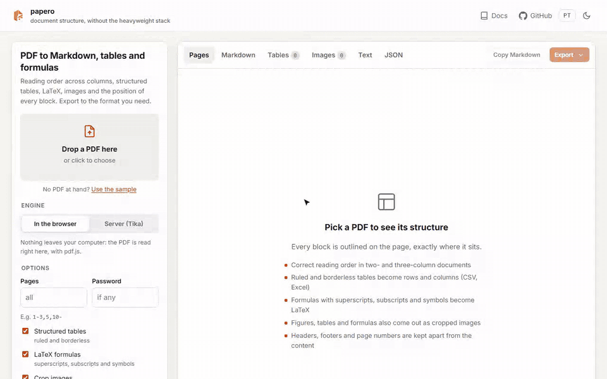
Task: Click the 'ruled and borderless' caption
Action: [x=62, y=340]
